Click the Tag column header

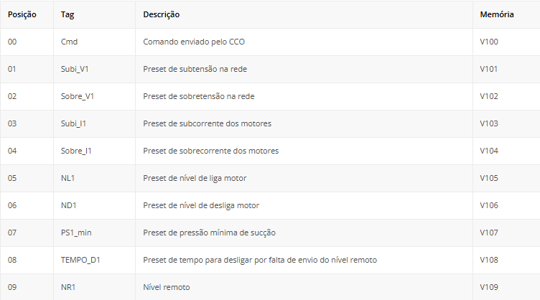67,14
